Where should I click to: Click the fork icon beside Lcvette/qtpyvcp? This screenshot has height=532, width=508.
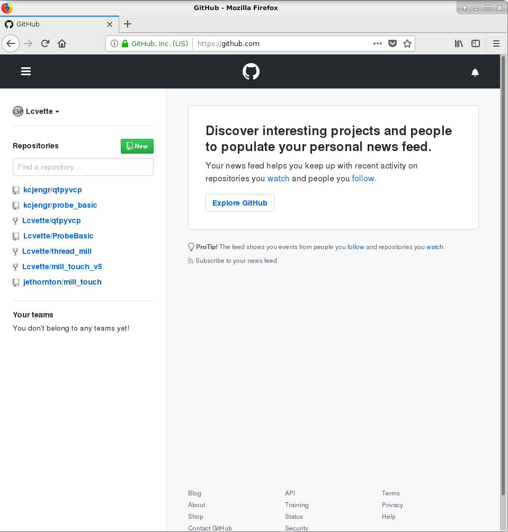(x=15, y=221)
